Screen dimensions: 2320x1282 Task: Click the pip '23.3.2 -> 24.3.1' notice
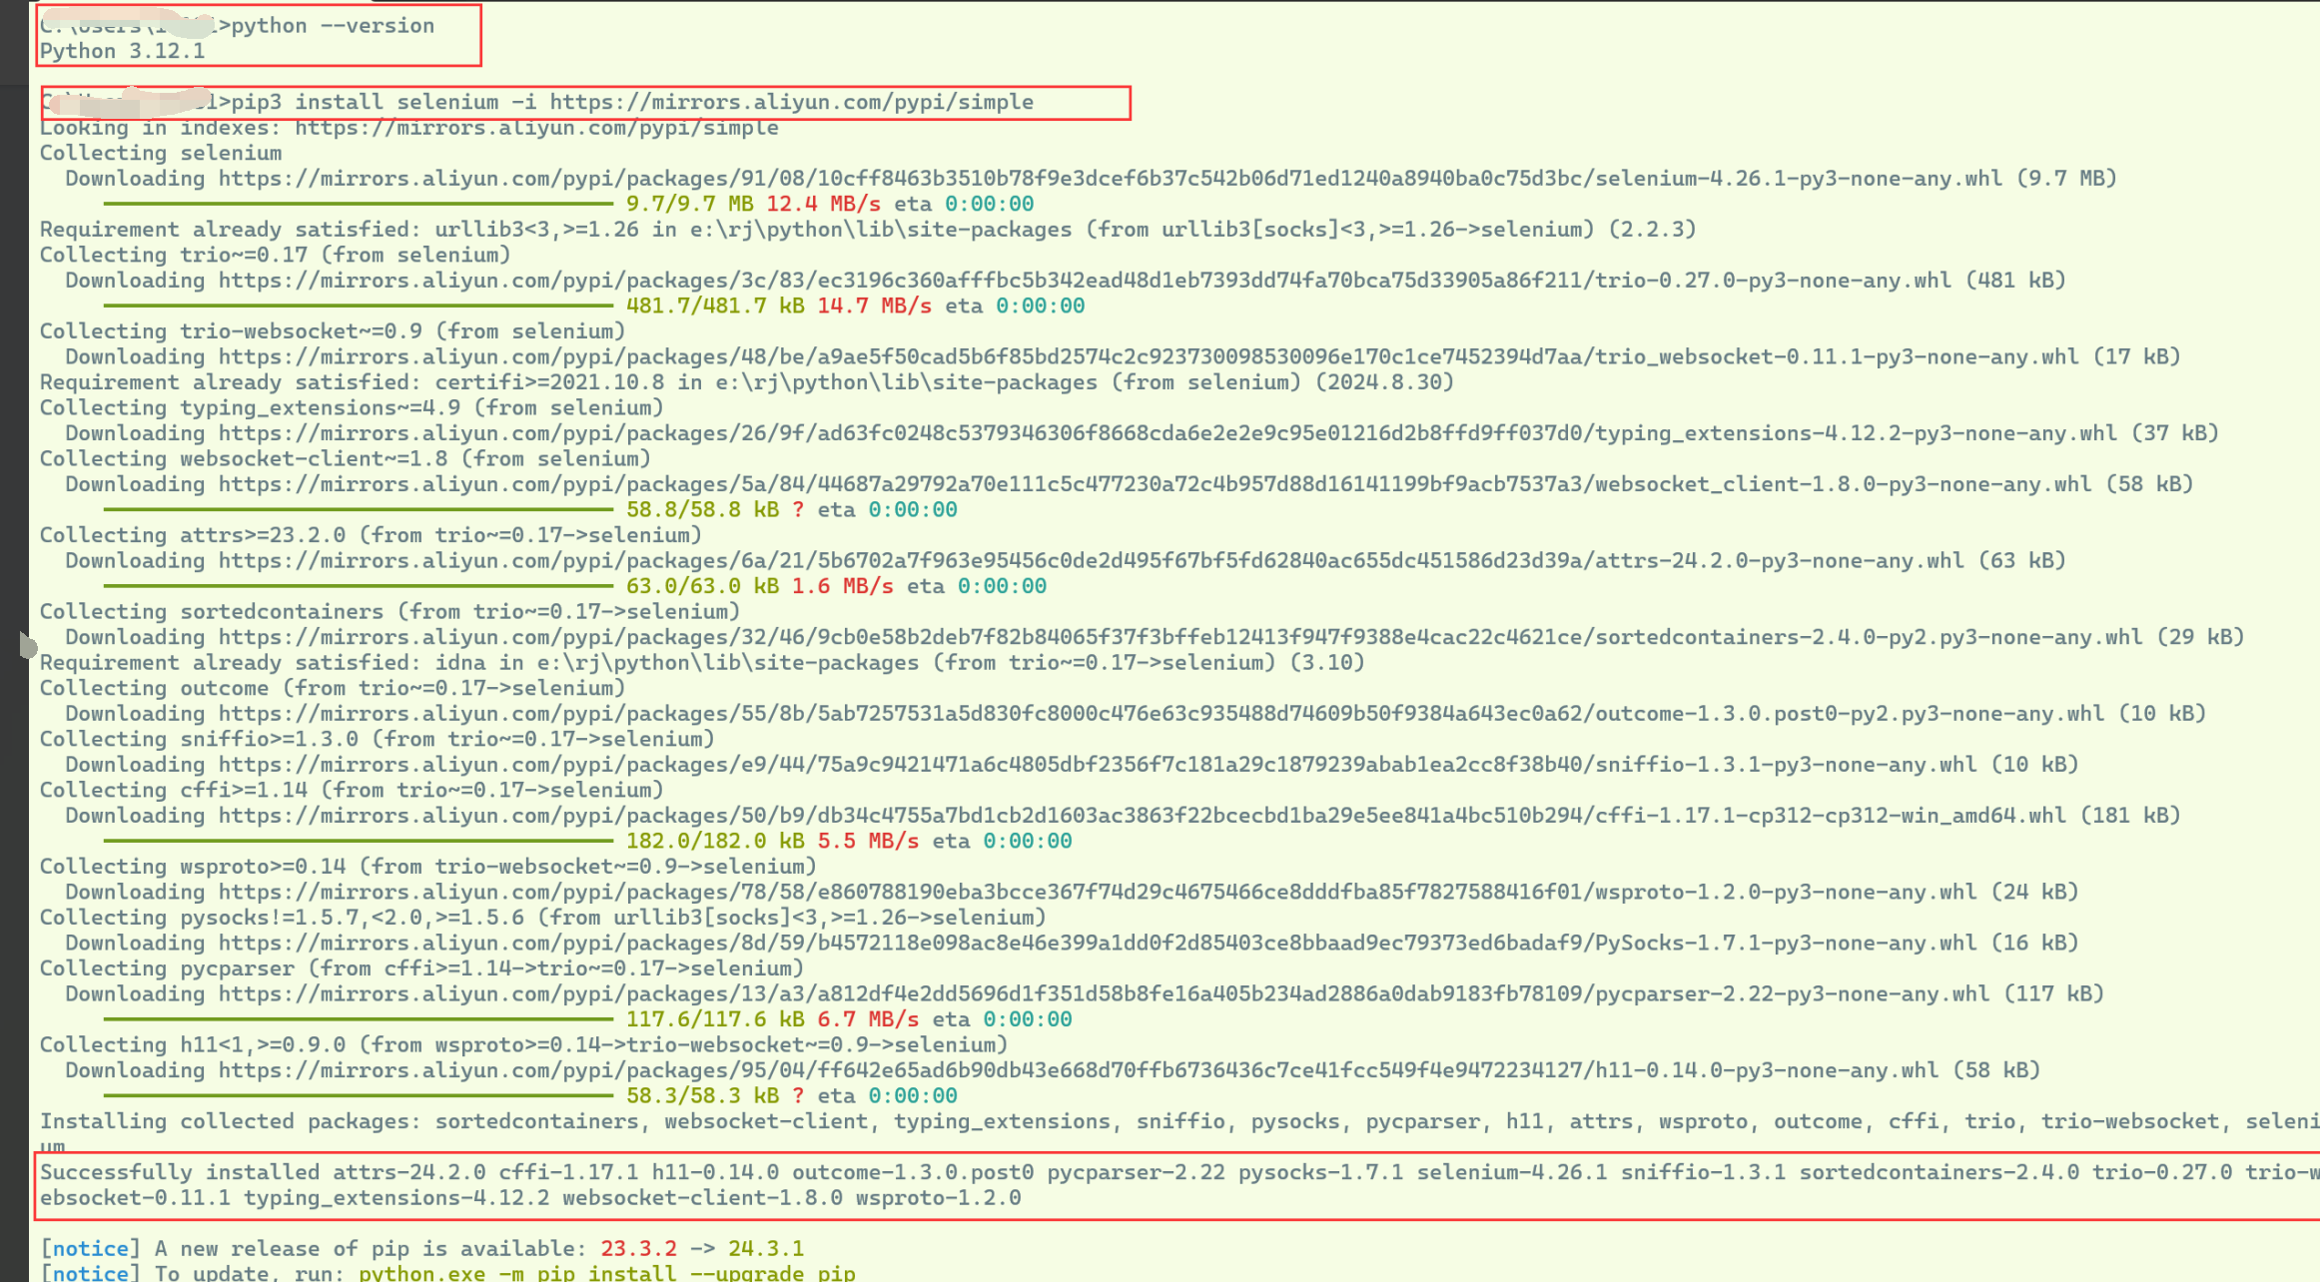tap(421, 1249)
